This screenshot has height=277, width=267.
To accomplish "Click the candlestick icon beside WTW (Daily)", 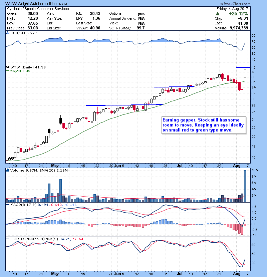I will 8,67.
